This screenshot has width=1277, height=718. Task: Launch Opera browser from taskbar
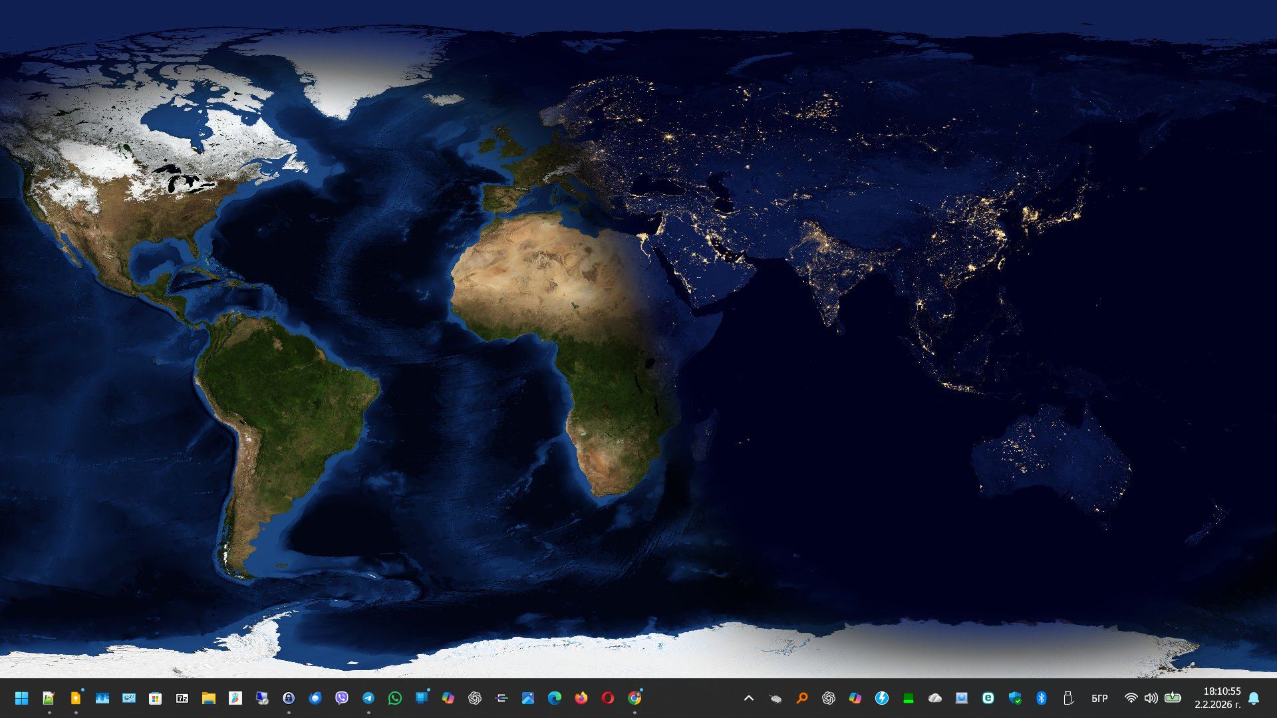coord(608,698)
